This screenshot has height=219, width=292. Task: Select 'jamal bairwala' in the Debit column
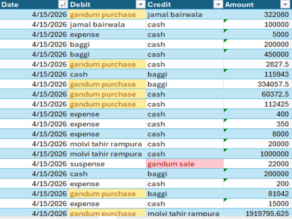point(107,25)
